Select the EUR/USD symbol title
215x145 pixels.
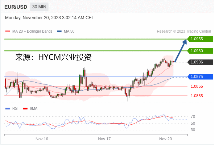(x=16, y=7)
